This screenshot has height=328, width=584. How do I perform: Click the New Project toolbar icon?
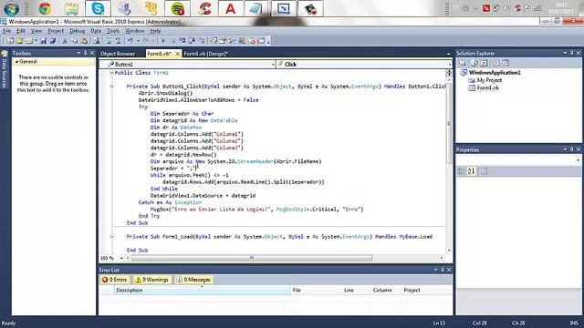pyautogui.click(x=10, y=41)
